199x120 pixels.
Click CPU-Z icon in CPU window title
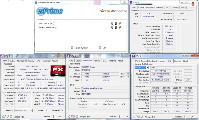tap(2, 56)
